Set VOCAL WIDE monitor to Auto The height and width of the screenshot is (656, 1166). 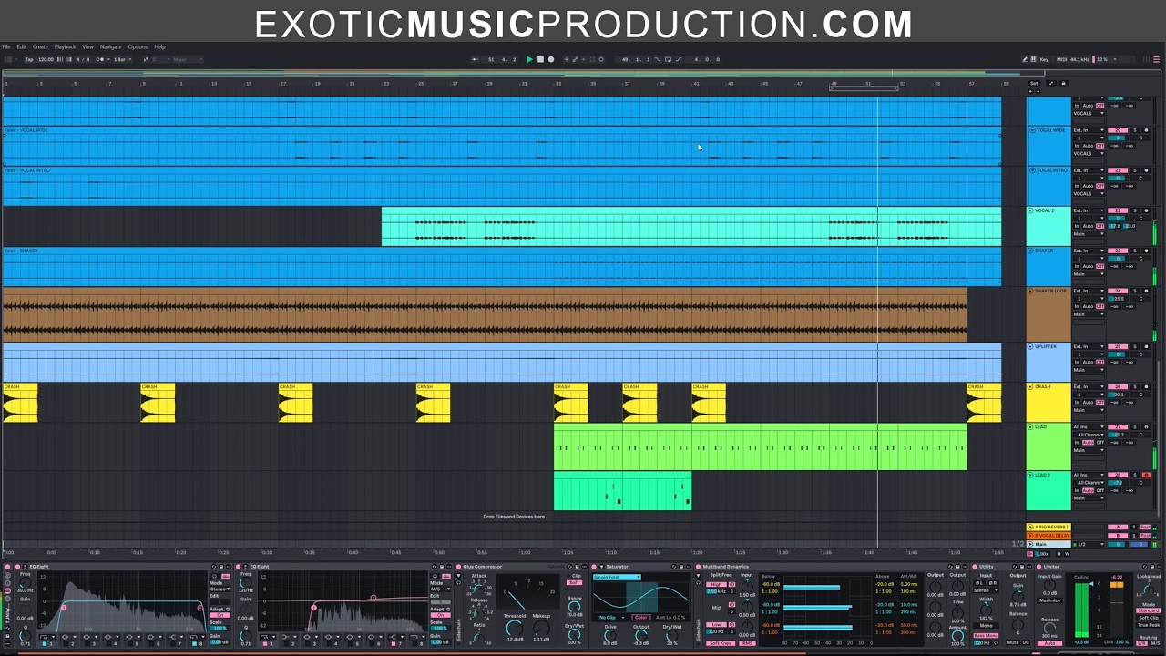(1088, 146)
